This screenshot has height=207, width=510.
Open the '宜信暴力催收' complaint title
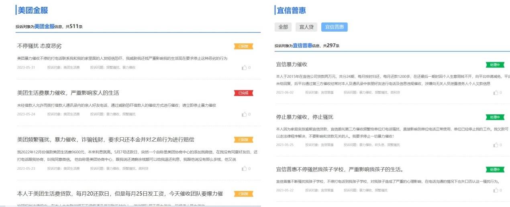[292, 64]
